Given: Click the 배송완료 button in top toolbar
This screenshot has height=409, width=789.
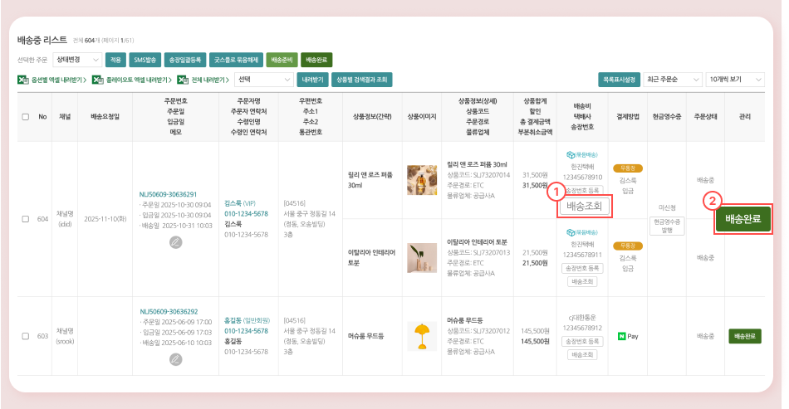Looking at the screenshot, I should point(316,60).
